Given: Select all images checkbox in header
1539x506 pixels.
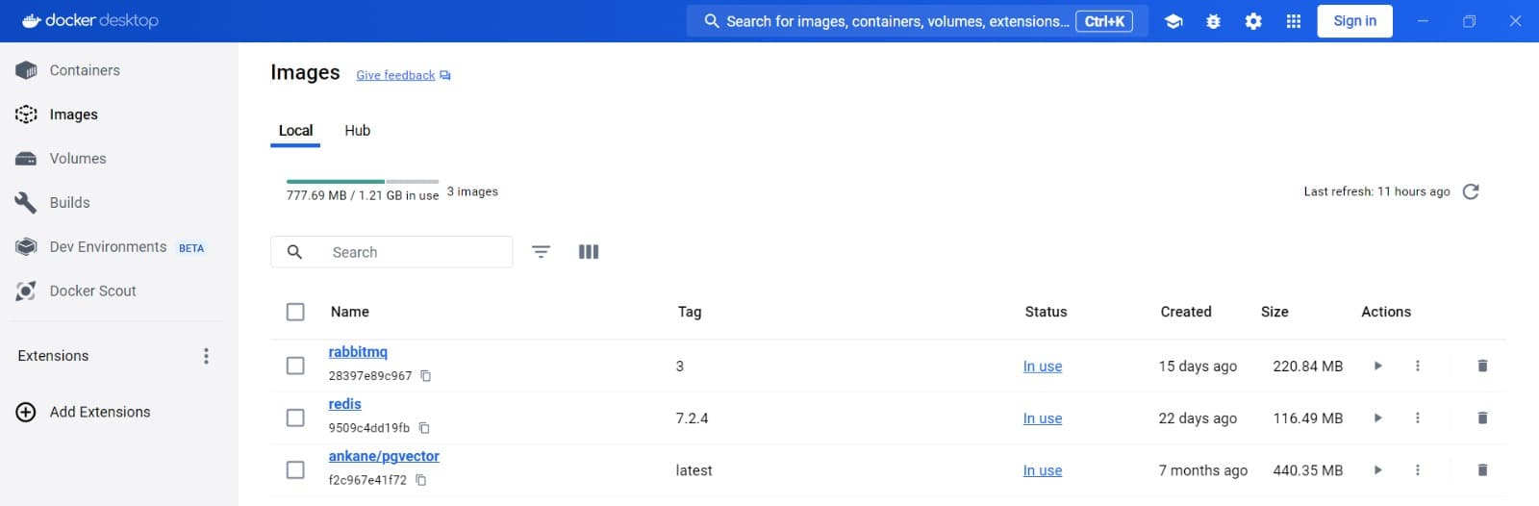Looking at the screenshot, I should [x=295, y=312].
